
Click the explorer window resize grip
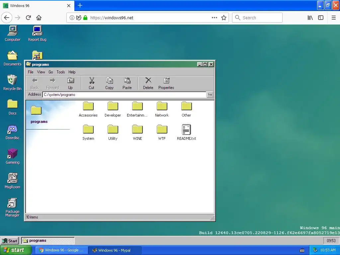[212, 218]
